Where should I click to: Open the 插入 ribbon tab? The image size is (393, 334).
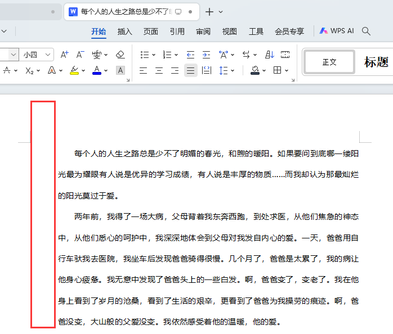(x=124, y=31)
